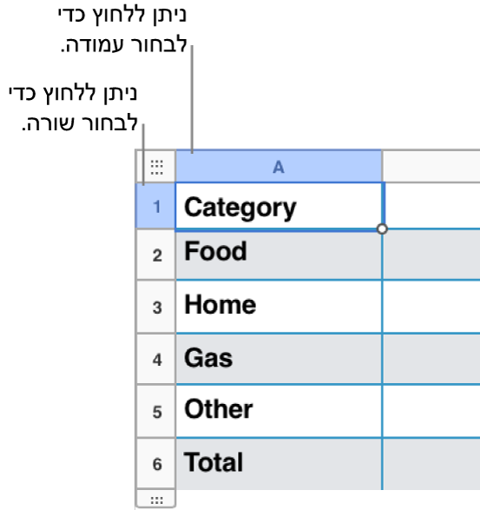Select row 6 header

(156, 463)
